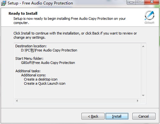Click the destination path D:\PC包 line

pyautogui.click(x=49, y=50)
